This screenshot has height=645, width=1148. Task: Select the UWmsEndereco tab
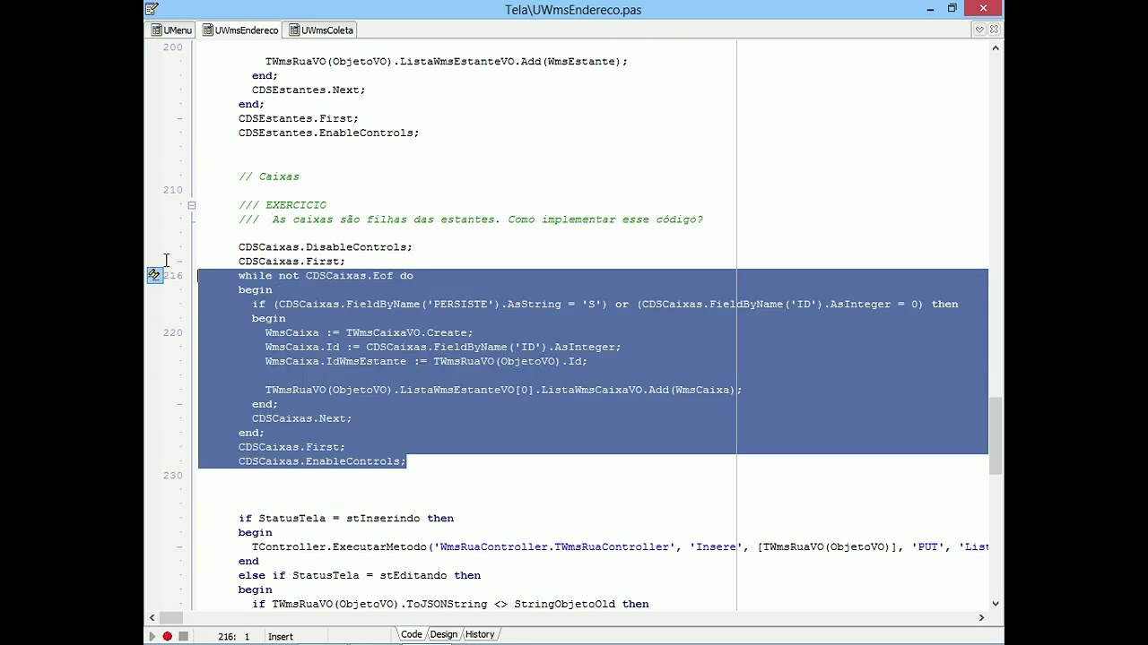coord(240,30)
